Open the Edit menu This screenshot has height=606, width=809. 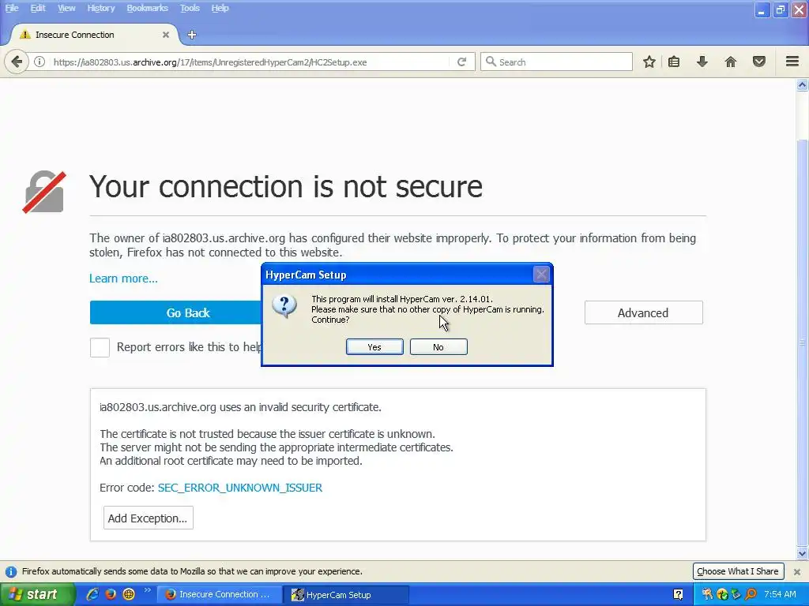point(38,8)
